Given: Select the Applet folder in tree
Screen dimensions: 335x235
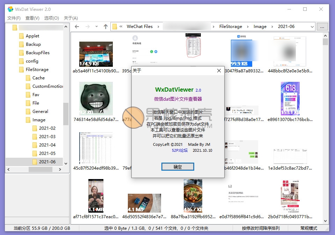Looking at the screenshot, I should [x=32, y=36].
